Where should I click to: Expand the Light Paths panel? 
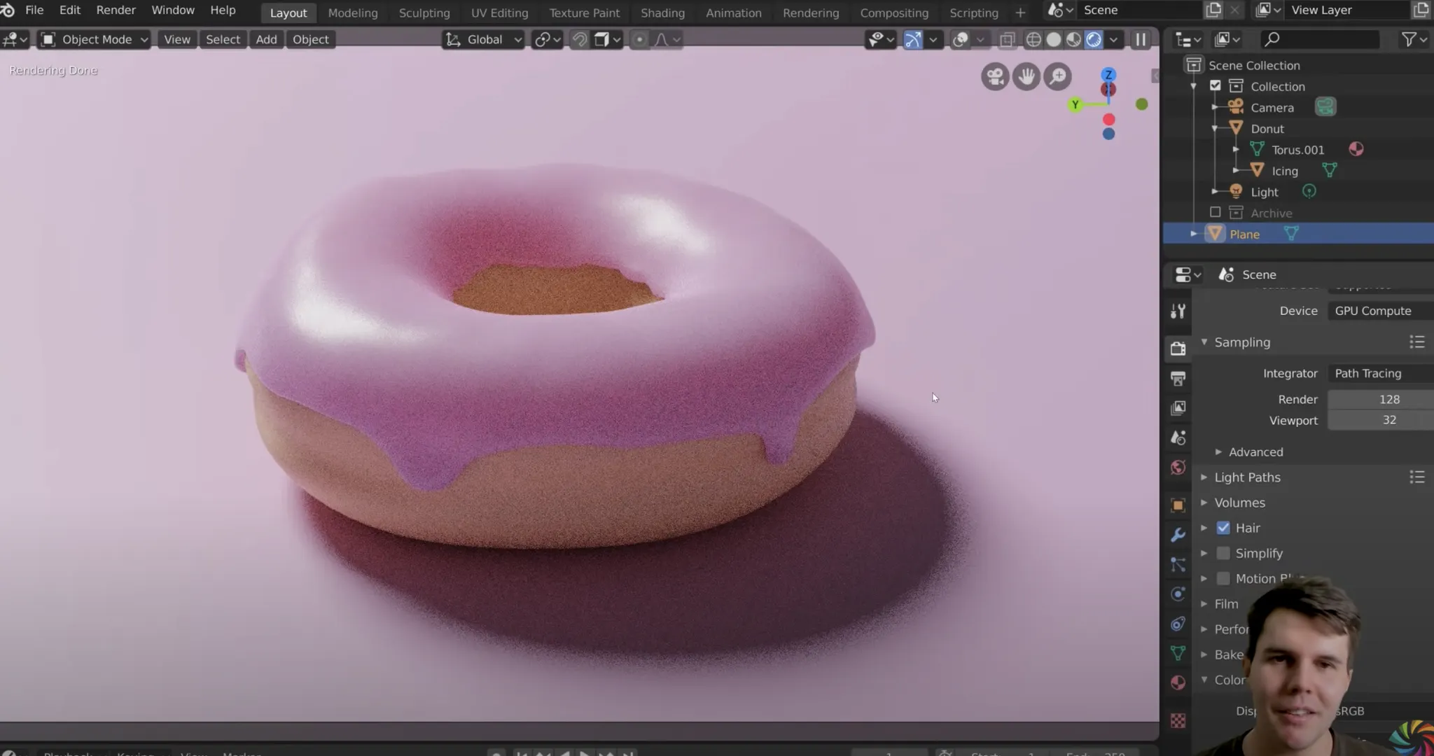point(1247,477)
